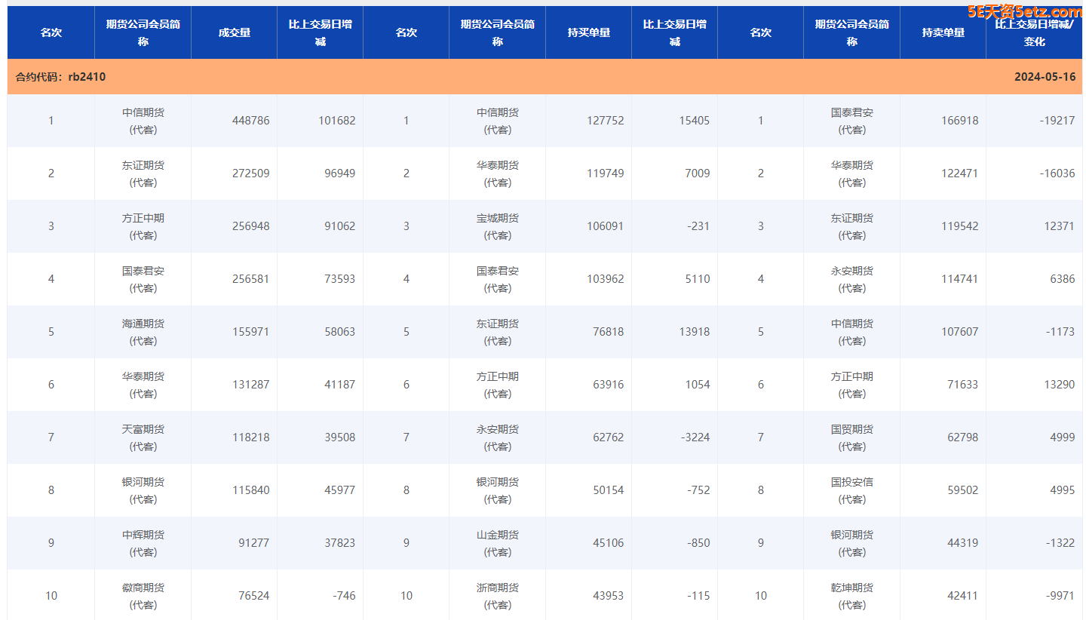Select short change value 13290
Image resolution: width=1086 pixels, height=620 pixels.
[1059, 385]
